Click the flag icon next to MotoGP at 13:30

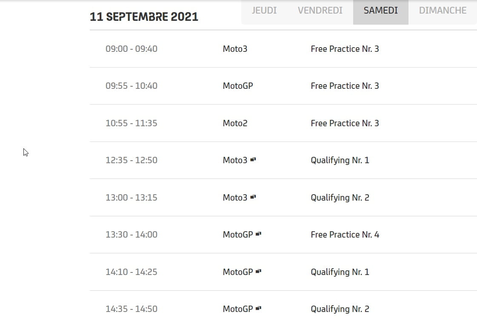(x=258, y=234)
